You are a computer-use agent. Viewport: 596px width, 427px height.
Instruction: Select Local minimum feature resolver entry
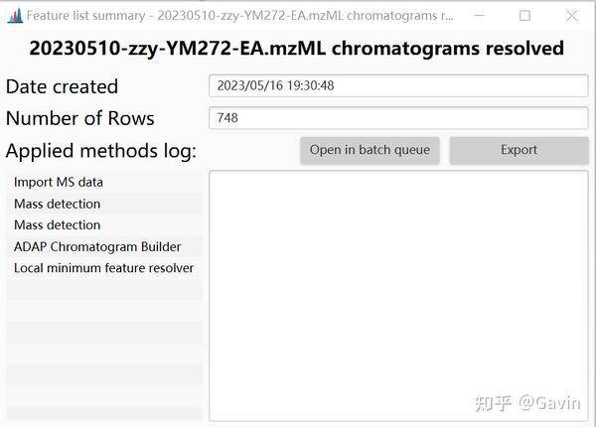pos(103,268)
